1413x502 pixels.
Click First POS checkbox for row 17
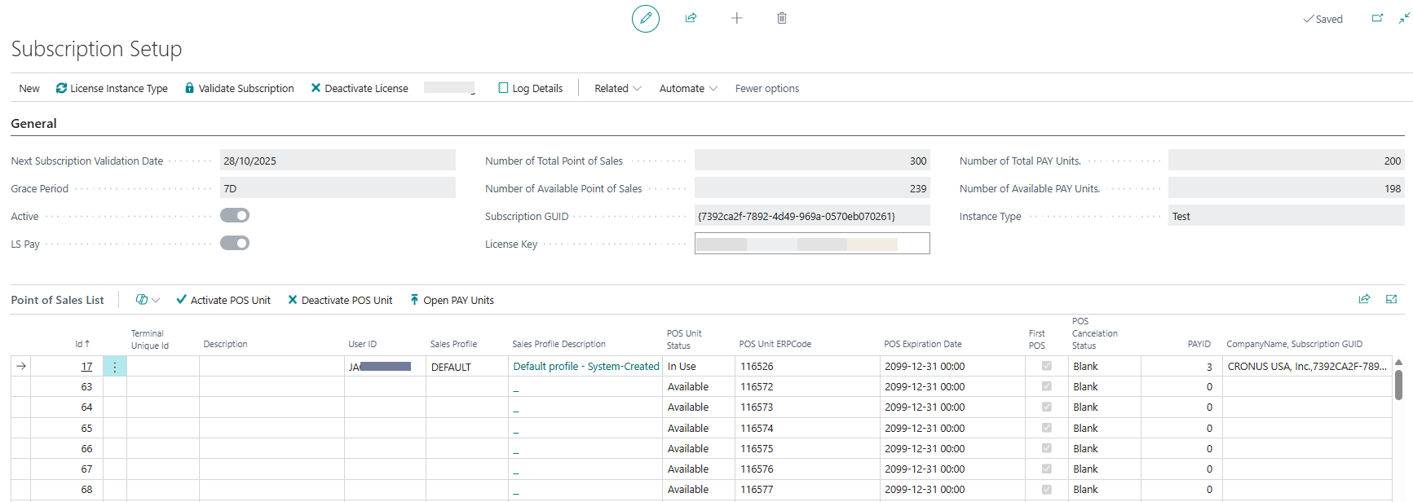(1046, 366)
